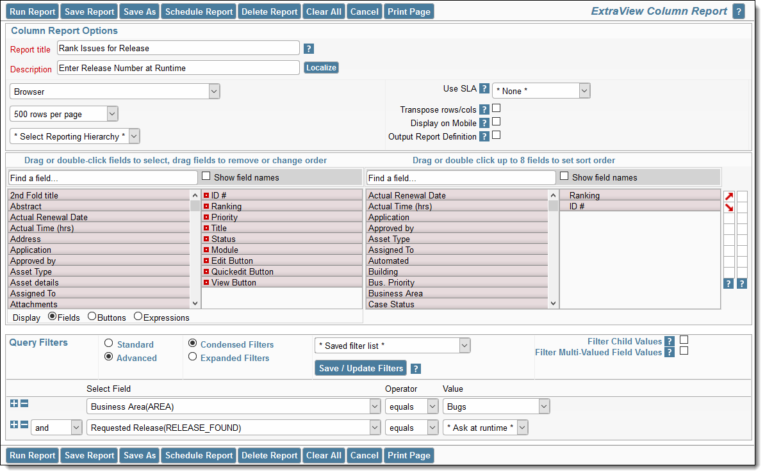765x475 pixels.
Task: Open the ExtraView Column Report help icon
Action: tap(738, 11)
